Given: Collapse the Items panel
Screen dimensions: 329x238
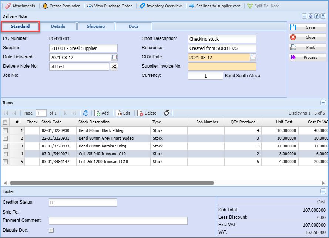Looking at the screenshot, I should pyautogui.click(x=323, y=103).
